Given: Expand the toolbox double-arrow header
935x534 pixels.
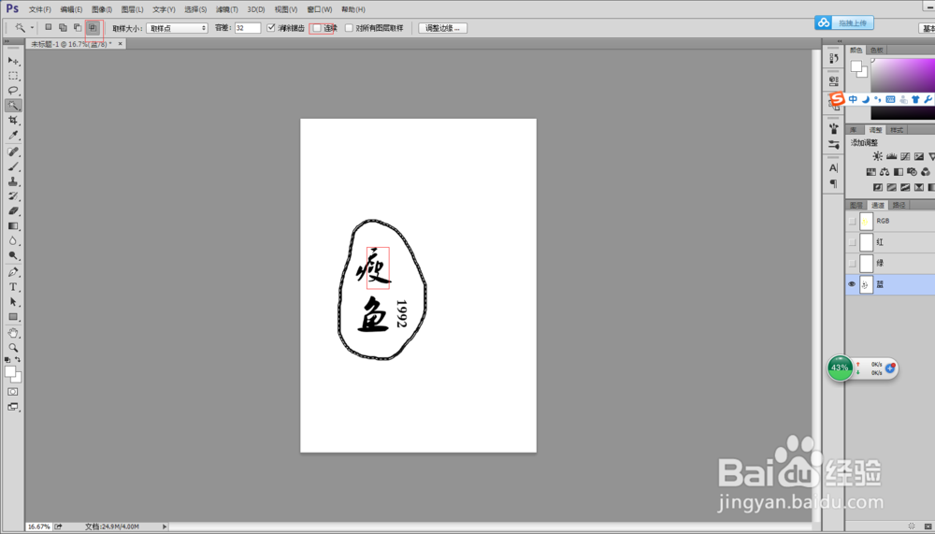Looking at the screenshot, I should pos(7,41).
